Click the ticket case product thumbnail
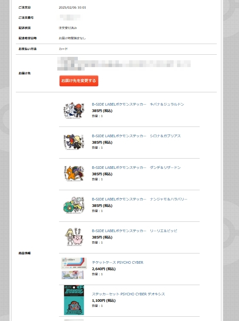Screen dimensions: 239x321 click(74, 268)
